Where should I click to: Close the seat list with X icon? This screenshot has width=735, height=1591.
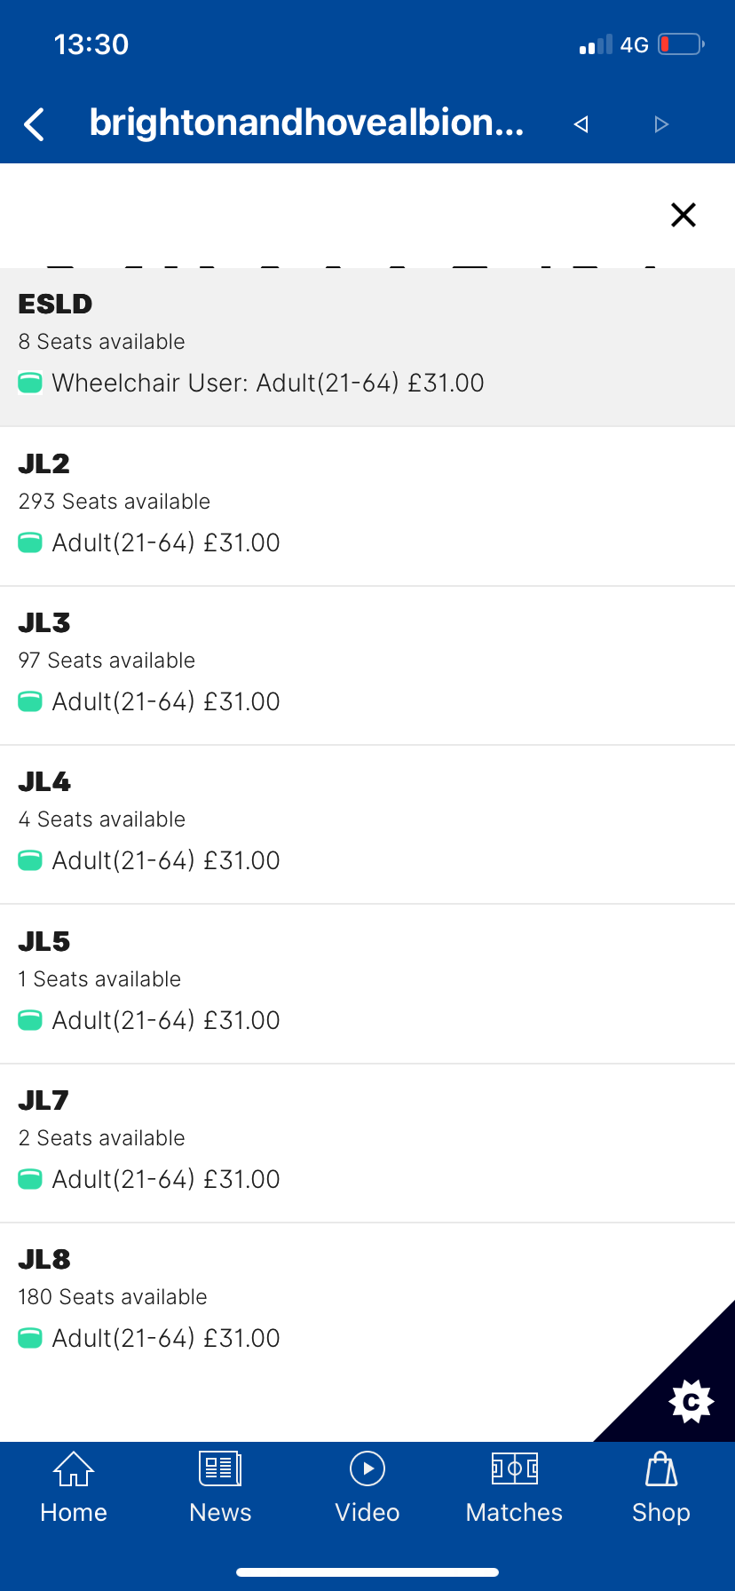click(684, 215)
